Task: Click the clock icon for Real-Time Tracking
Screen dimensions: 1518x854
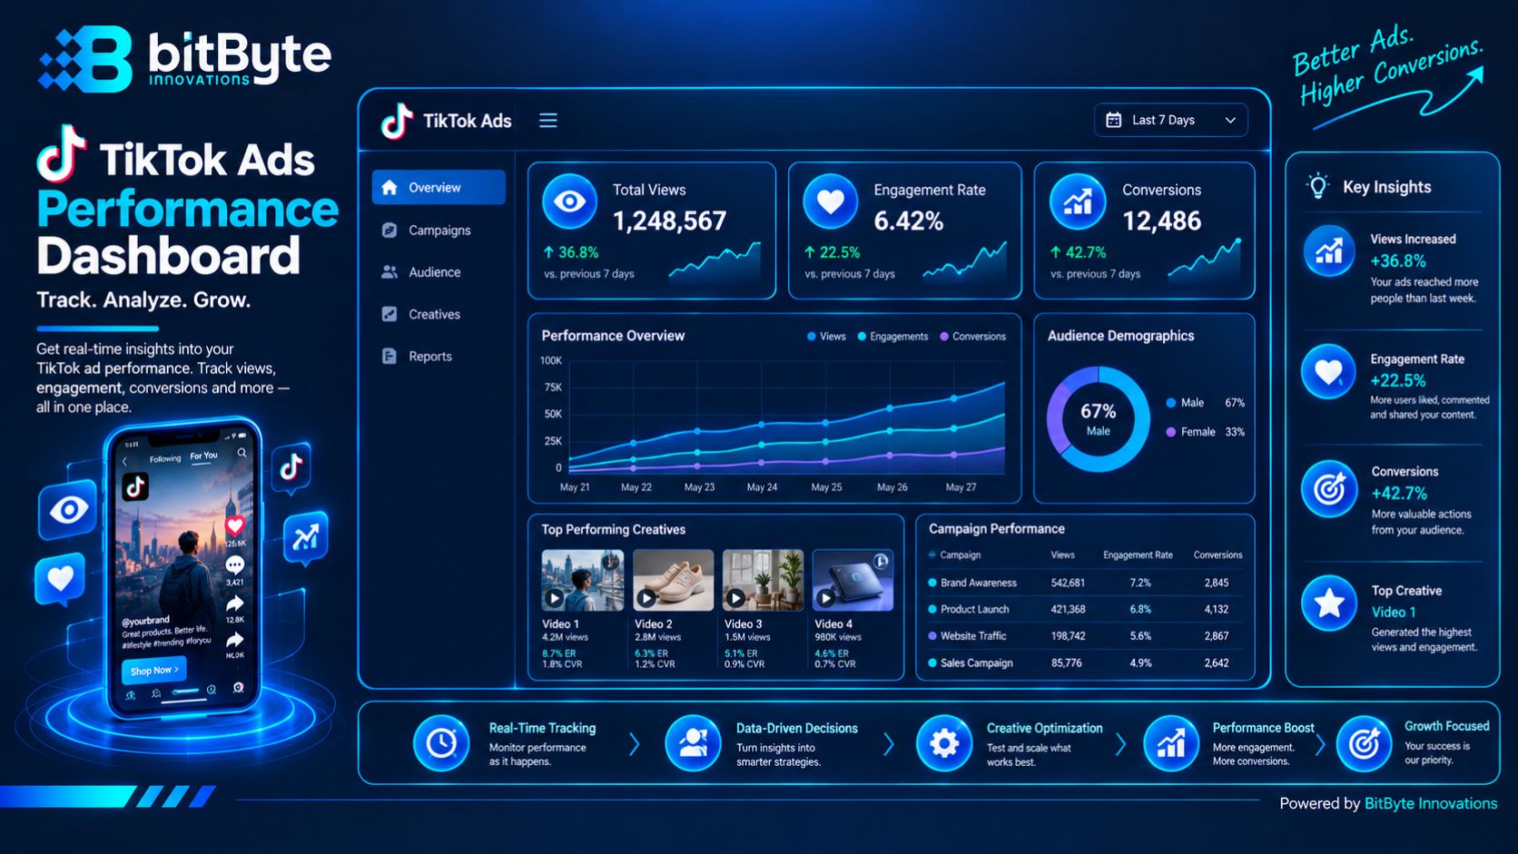Action: pos(441,743)
